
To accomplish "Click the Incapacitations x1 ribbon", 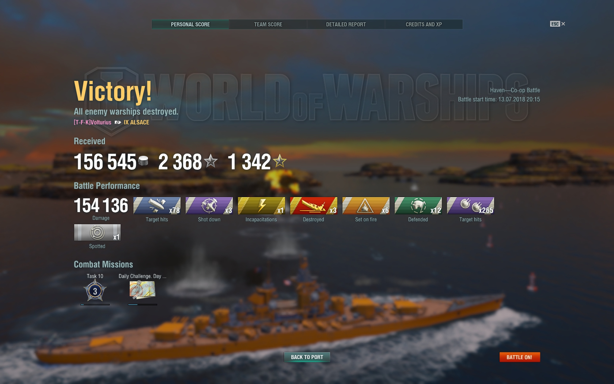I will (x=261, y=206).
